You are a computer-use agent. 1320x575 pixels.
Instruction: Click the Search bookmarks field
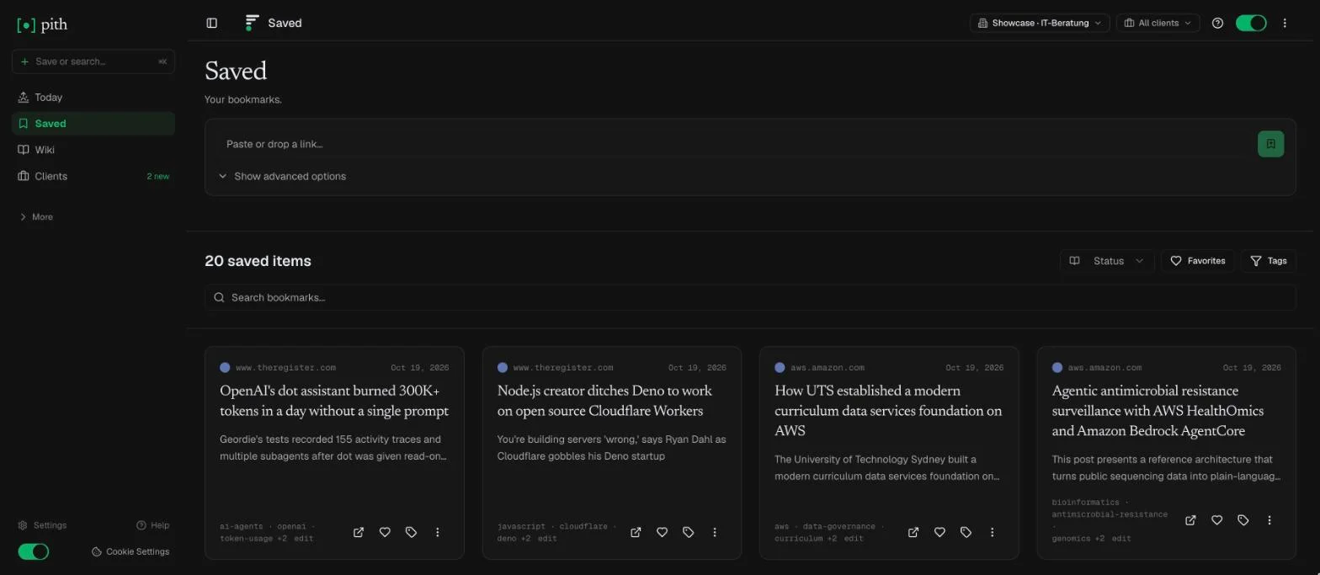tap(750, 297)
